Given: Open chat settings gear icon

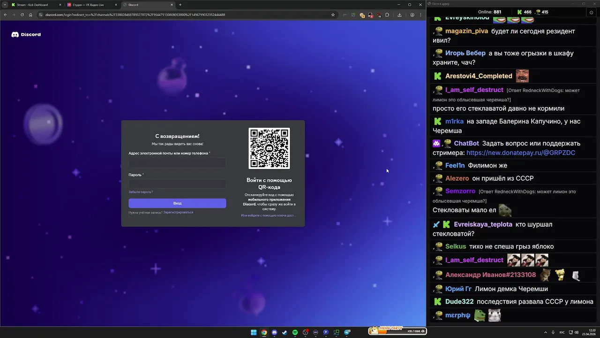Looking at the screenshot, I should [591, 12].
